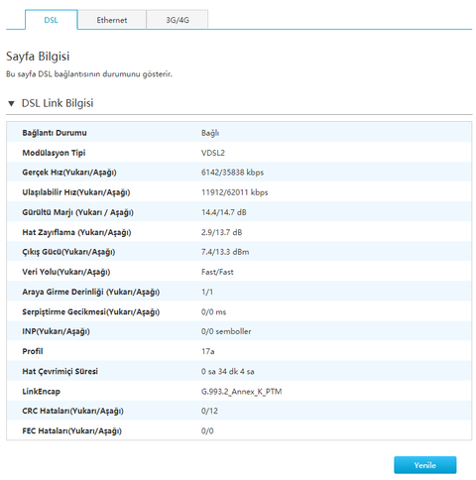
Task: Click the Modülasyon Tipi label
Action: tap(54, 153)
